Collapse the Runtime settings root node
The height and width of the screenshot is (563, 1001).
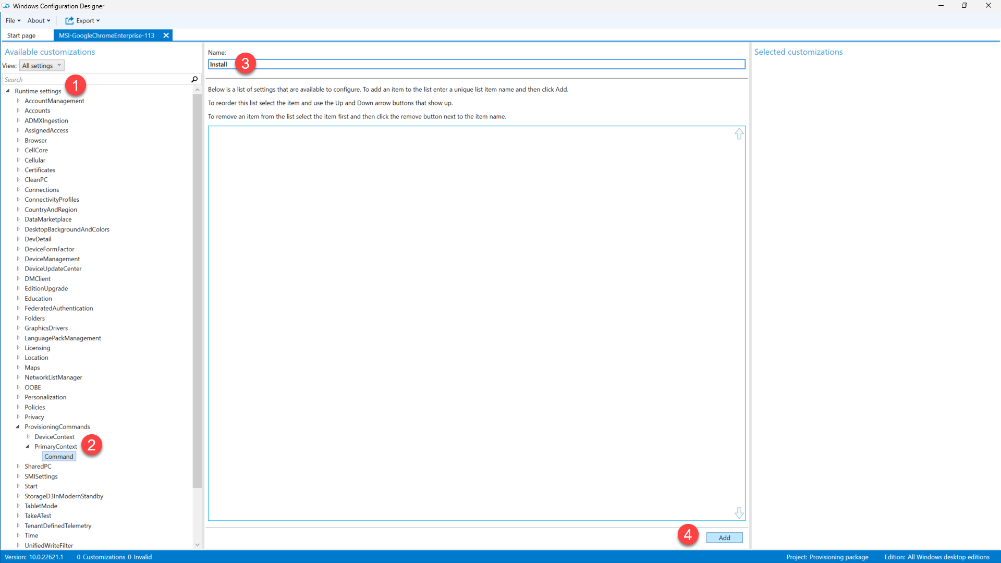pos(8,91)
